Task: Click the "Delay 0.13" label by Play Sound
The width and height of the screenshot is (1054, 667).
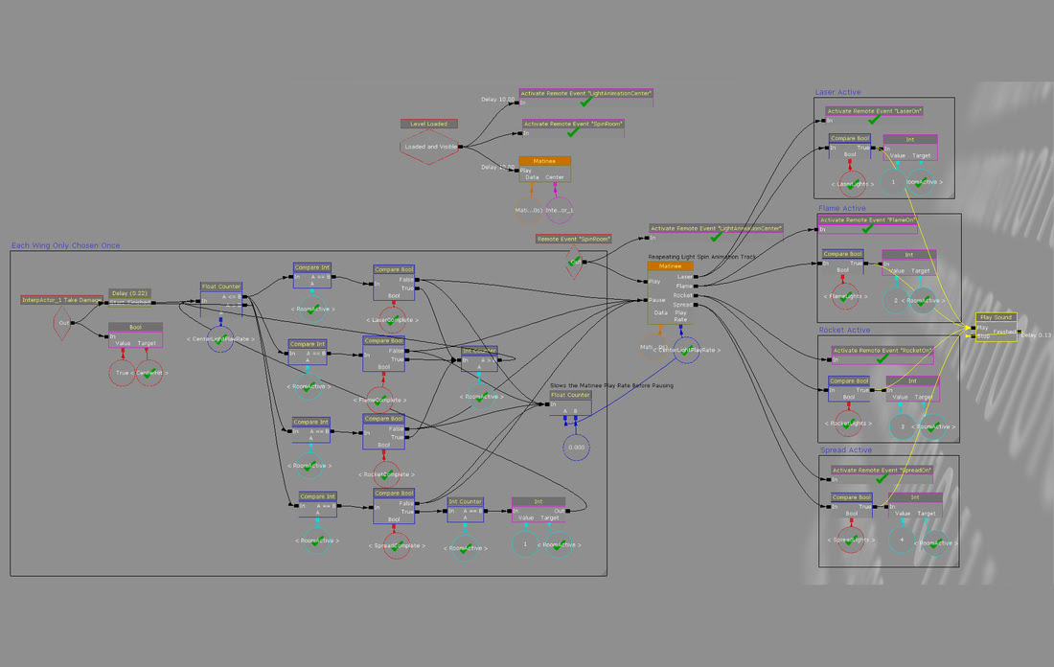Action: click(x=1036, y=334)
